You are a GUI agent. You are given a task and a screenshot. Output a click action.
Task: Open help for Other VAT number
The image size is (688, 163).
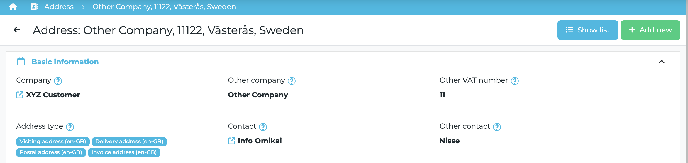tap(515, 81)
